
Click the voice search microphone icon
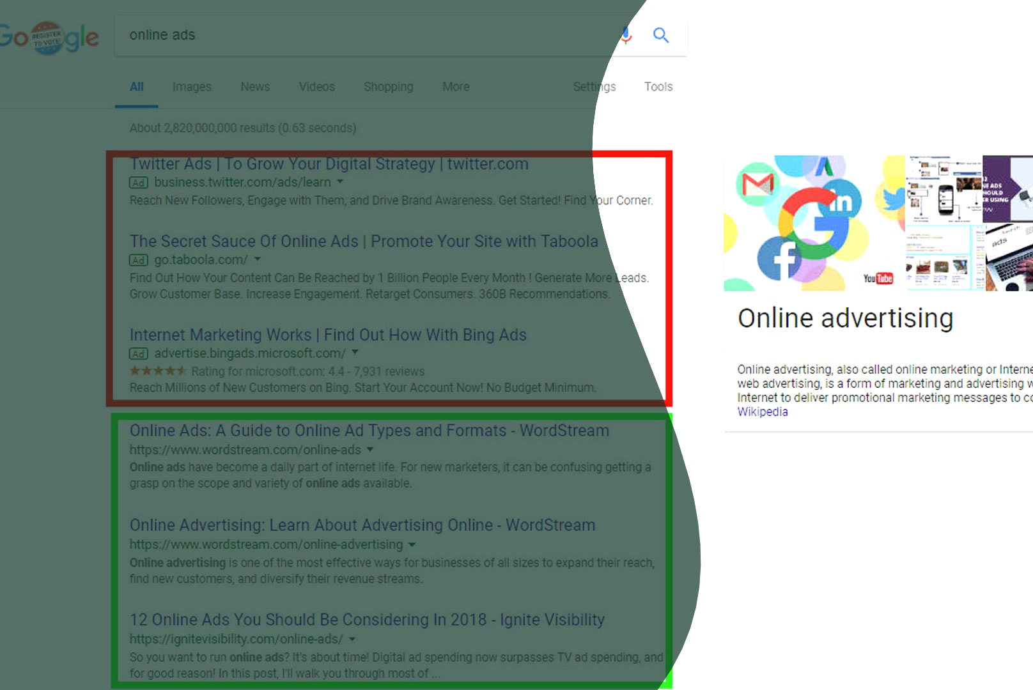(626, 35)
